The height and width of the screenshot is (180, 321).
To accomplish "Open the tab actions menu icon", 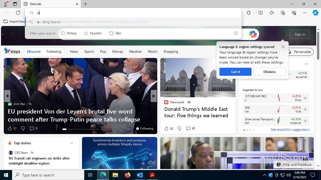I will [15, 4].
